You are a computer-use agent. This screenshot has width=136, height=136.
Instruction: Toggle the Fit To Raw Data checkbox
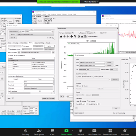(x=40, y=91)
